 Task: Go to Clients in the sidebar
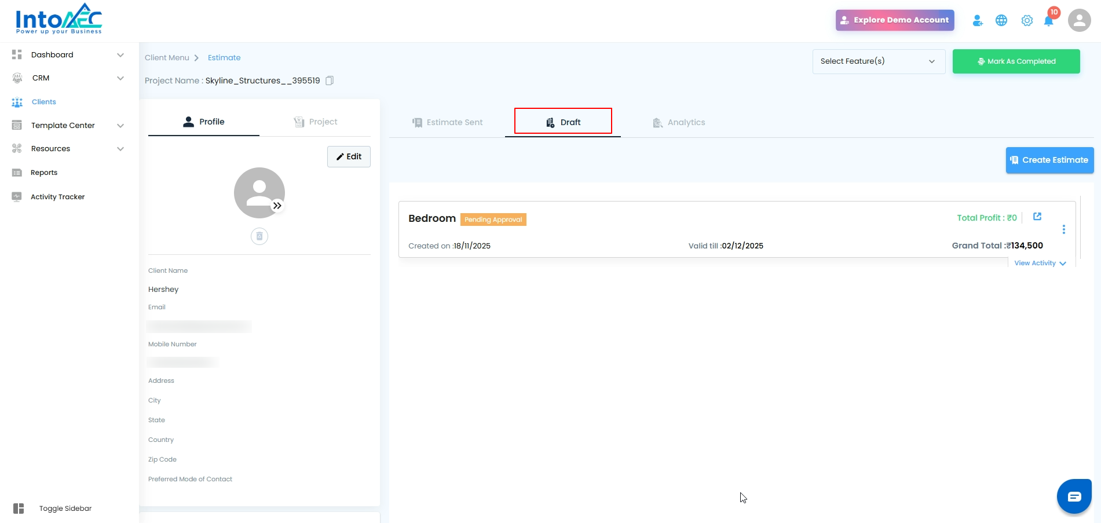[x=44, y=102]
